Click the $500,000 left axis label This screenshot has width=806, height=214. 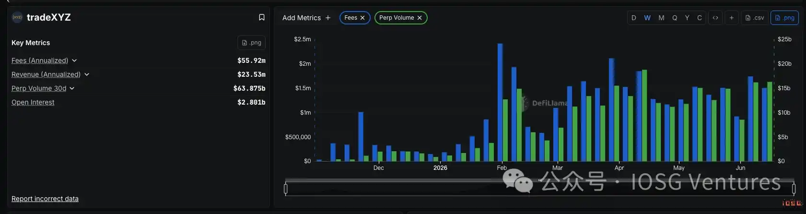tap(298, 137)
